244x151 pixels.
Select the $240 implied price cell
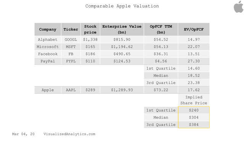pos(194,110)
